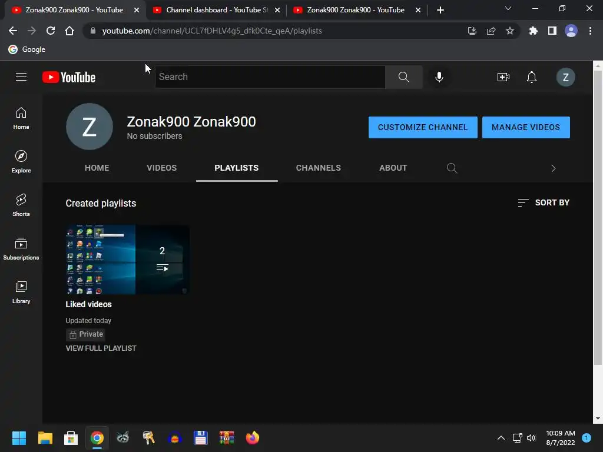Open Microsoft Store from taskbar
The width and height of the screenshot is (603, 452).
[71, 438]
